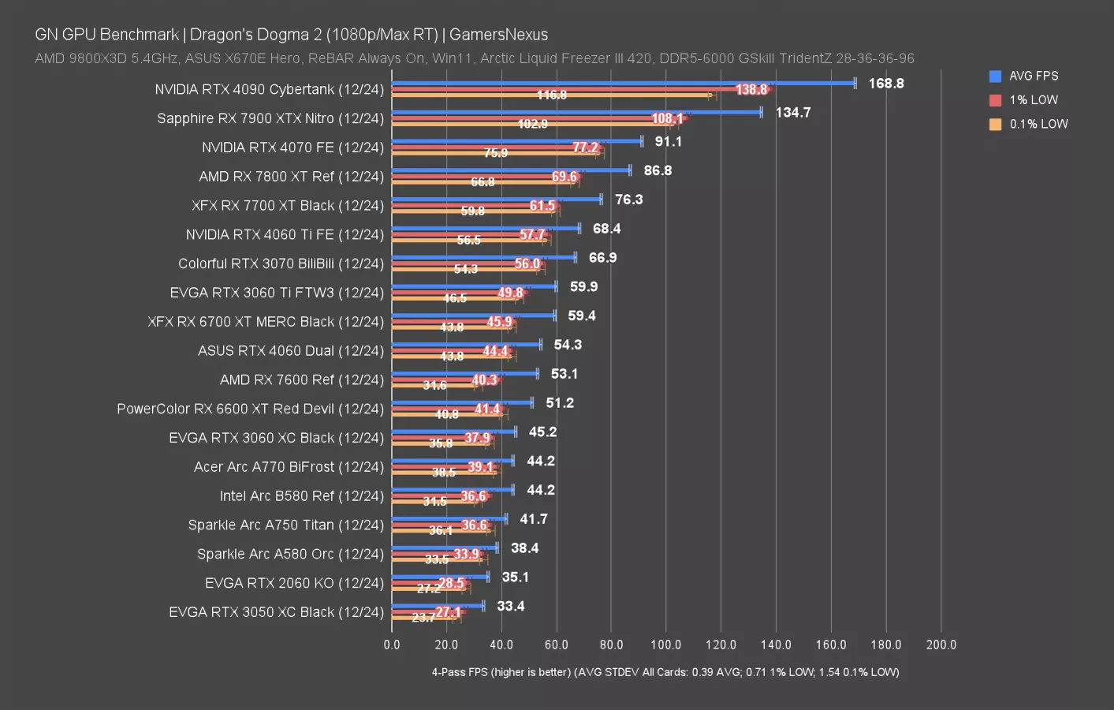Click the 100.0 x-axis tick label
This screenshot has height=710, width=1114.
pyautogui.click(x=665, y=645)
